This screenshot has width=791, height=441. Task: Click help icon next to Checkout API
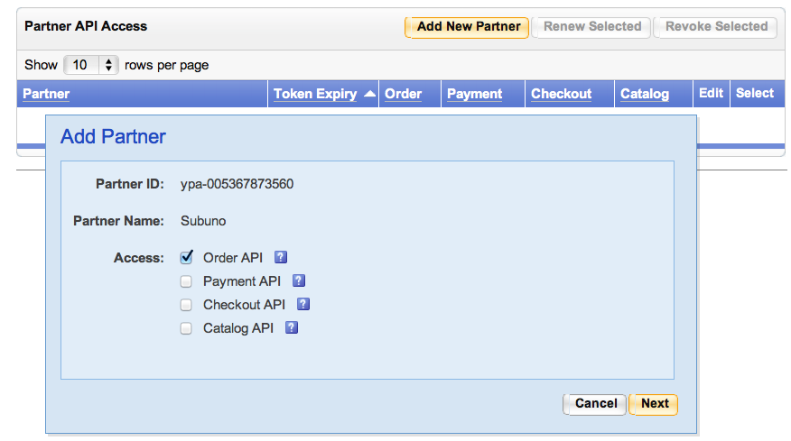303,305
